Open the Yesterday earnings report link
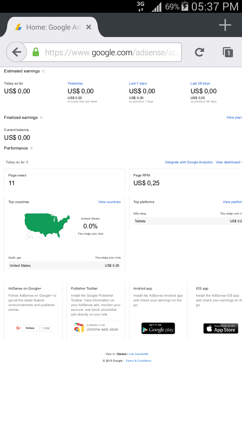This screenshot has height=431, width=242. coord(75,84)
